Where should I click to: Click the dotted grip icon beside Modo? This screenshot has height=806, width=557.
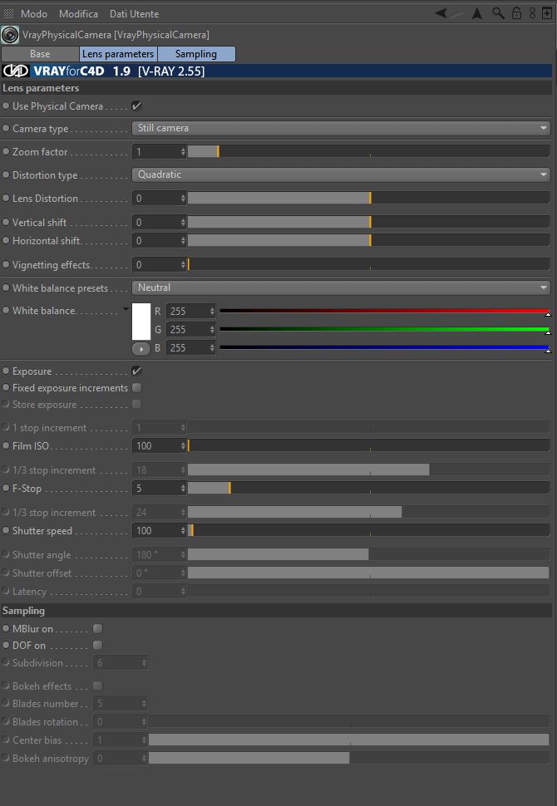pos(8,14)
